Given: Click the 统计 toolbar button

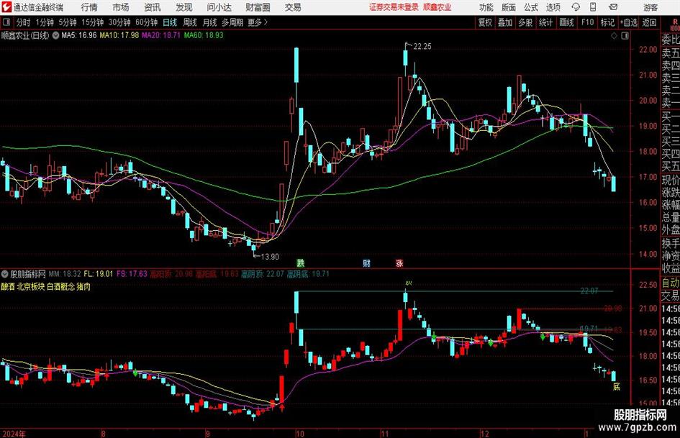Looking at the screenshot, I should click(x=545, y=22).
